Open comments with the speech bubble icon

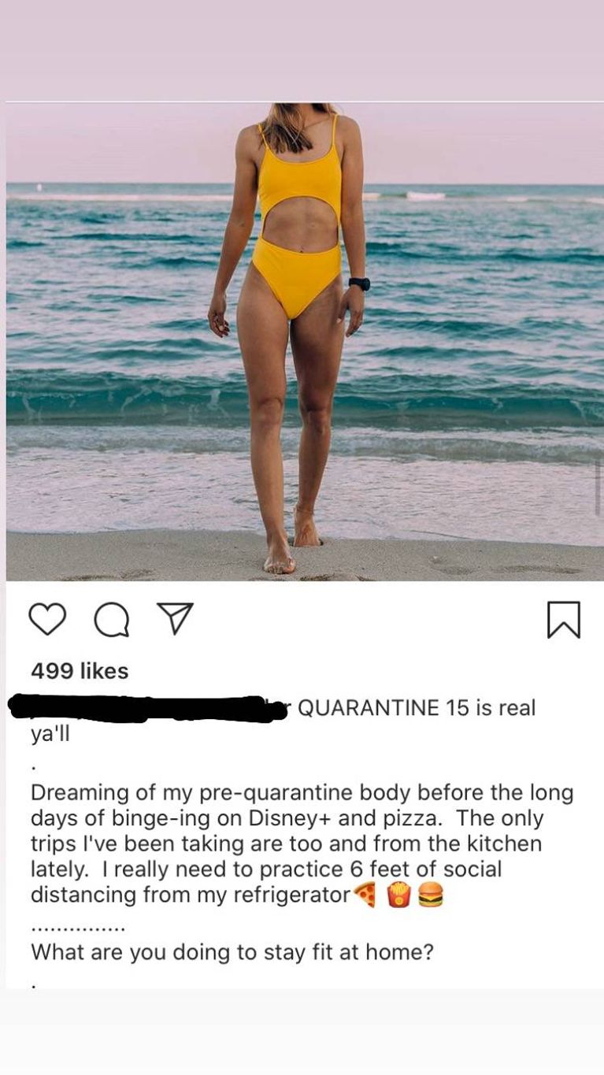tap(113, 621)
